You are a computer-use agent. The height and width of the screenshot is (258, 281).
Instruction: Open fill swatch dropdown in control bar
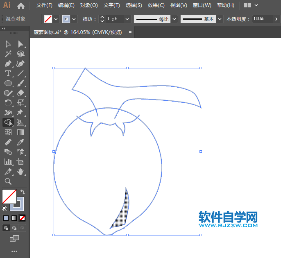pos(56,19)
